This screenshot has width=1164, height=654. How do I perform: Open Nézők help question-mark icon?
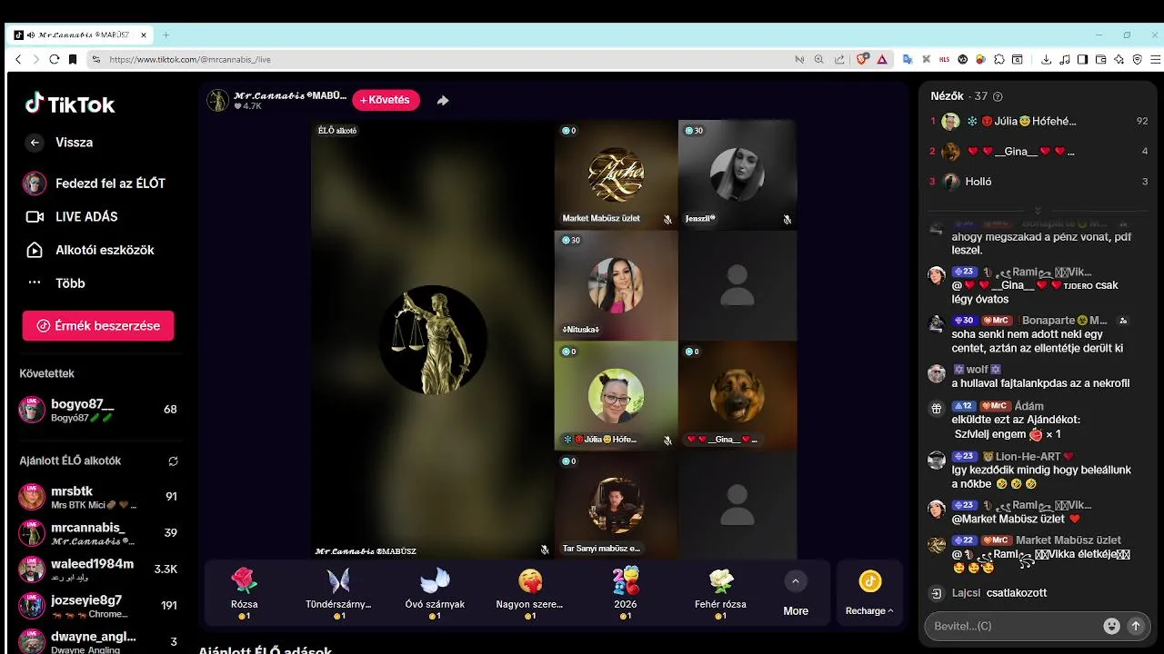click(998, 96)
